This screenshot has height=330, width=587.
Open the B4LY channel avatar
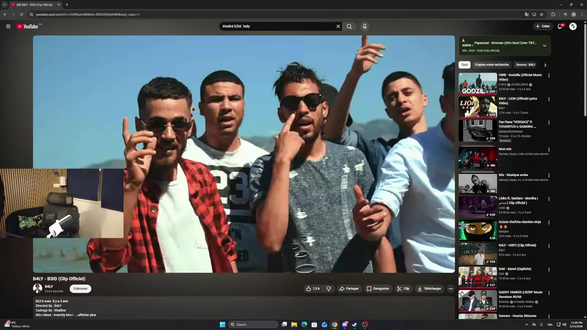coord(37,288)
